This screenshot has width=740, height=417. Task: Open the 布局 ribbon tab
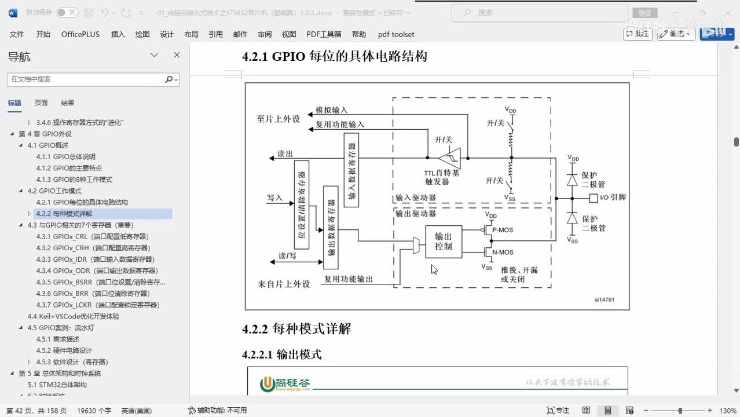pos(191,34)
